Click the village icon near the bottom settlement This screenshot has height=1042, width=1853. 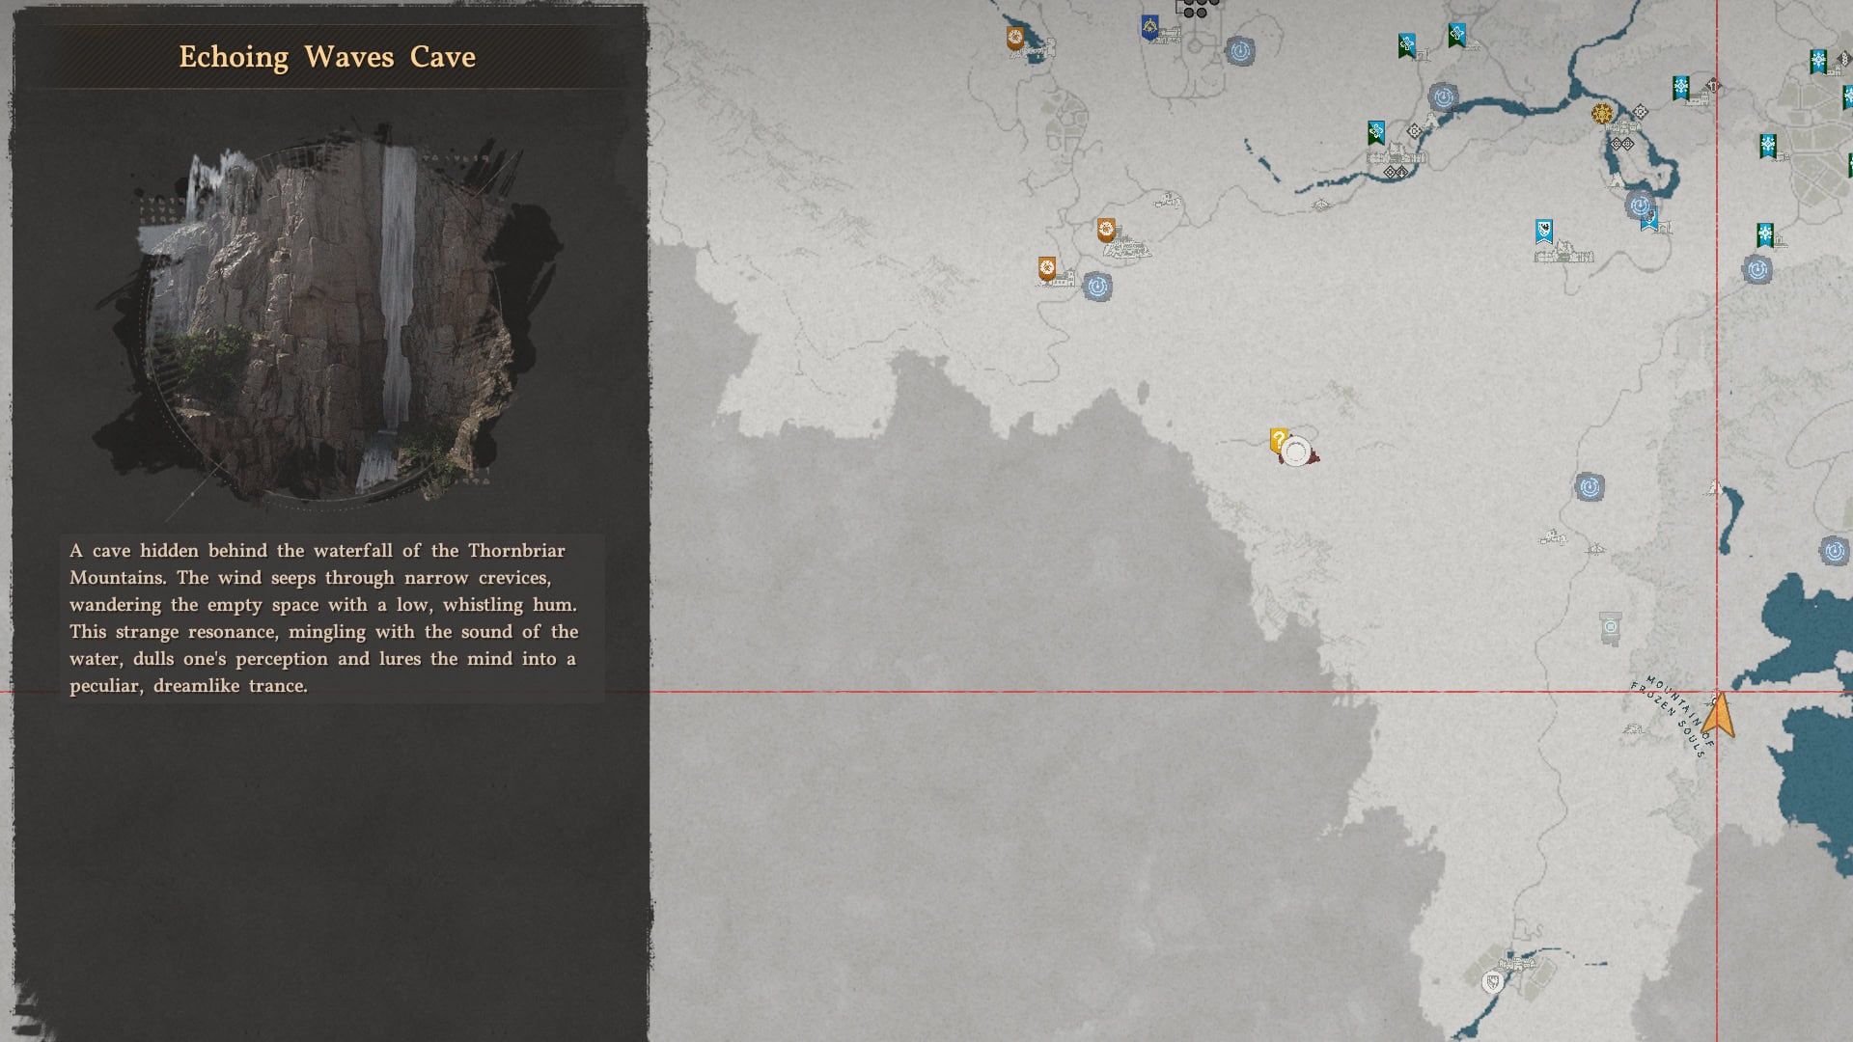click(x=1517, y=963)
